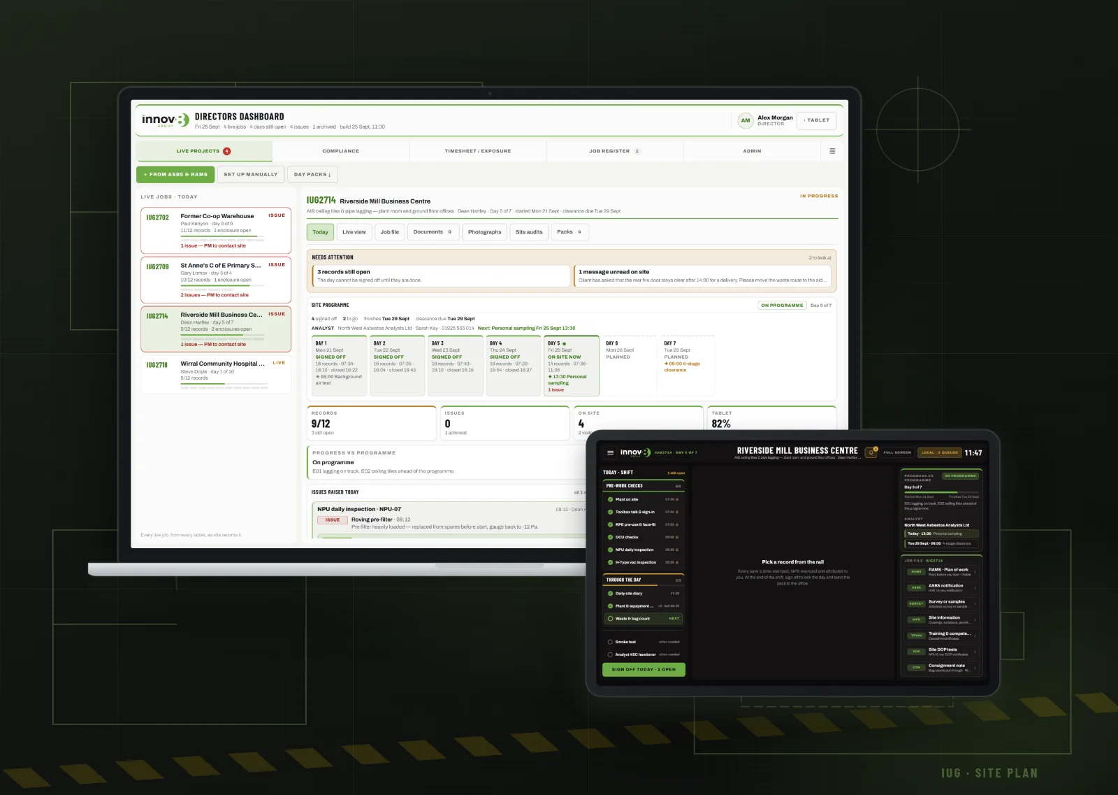Switch to the Timesheet / Exposure tab
The image size is (1118, 795).
(478, 151)
